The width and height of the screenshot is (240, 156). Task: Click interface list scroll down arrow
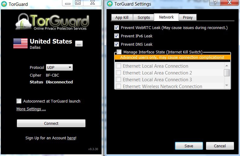tap(227, 86)
